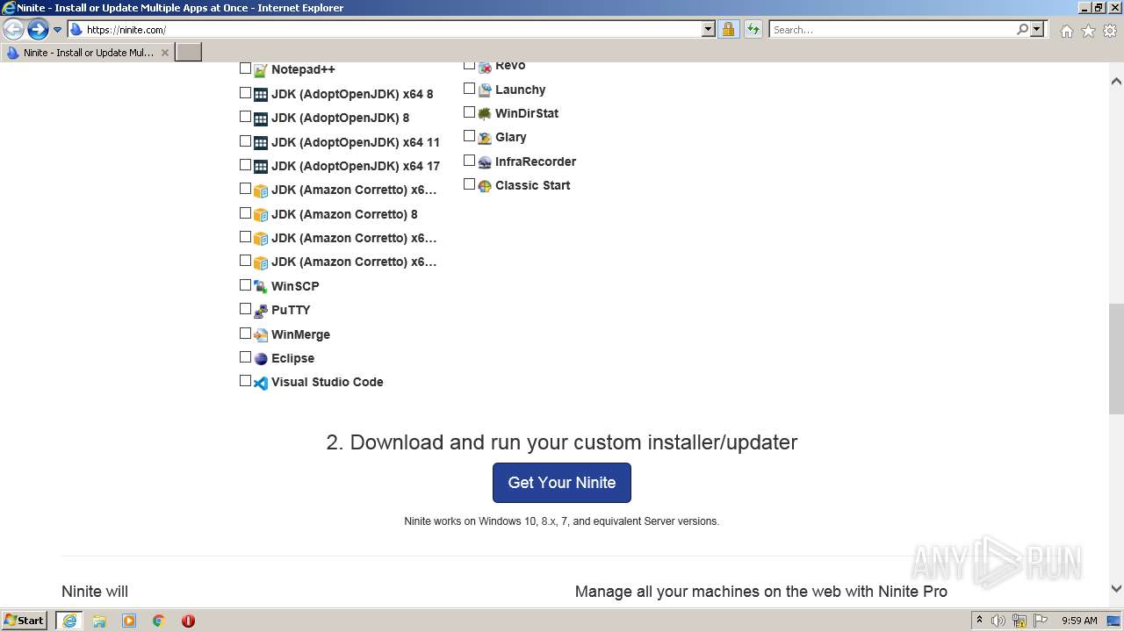
Task: Open File Explorer folder in taskbar
Action: (x=99, y=621)
